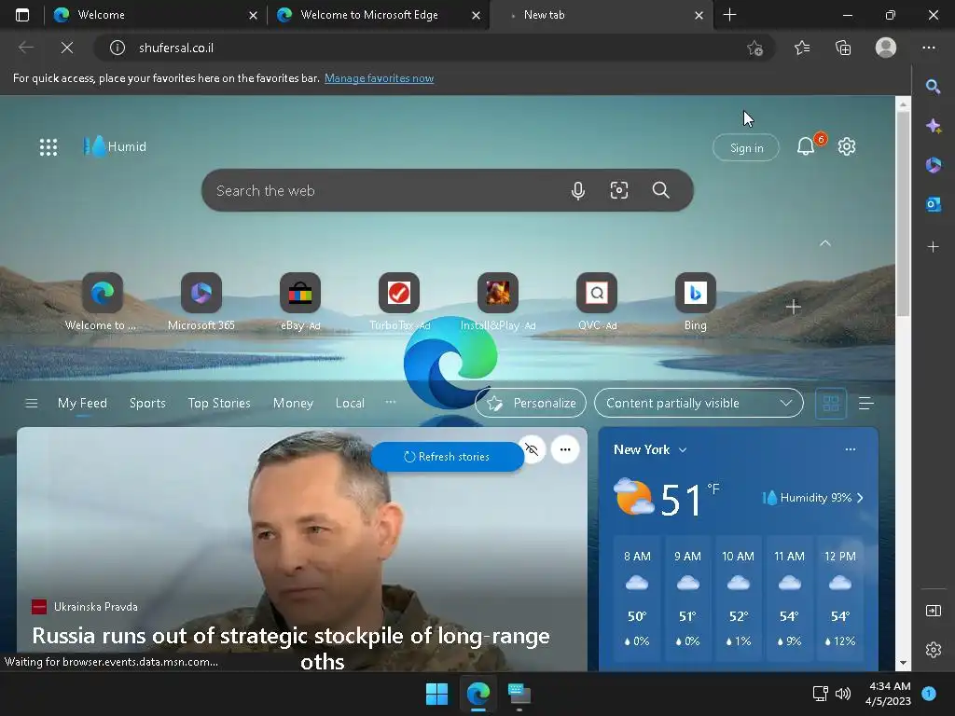Image resolution: width=955 pixels, height=716 pixels.
Task: Select the Sports feed tab
Action: pyautogui.click(x=147, y=403)
